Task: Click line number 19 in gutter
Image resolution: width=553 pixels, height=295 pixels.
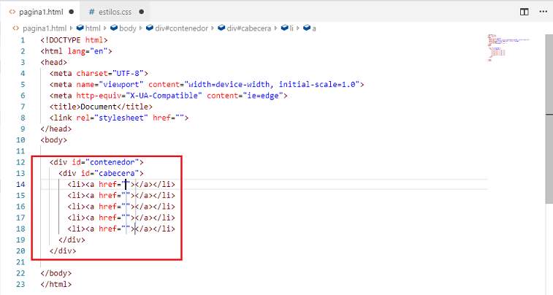Action: click(x=20, y=240)
